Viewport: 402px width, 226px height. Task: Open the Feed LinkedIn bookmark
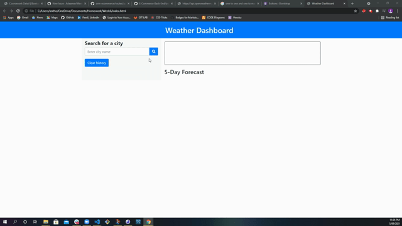click(x=88, y=18)
